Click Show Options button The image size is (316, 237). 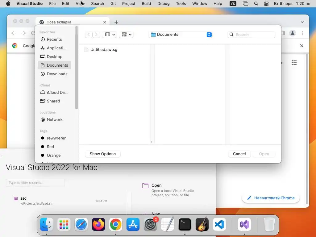click(103, 154)
